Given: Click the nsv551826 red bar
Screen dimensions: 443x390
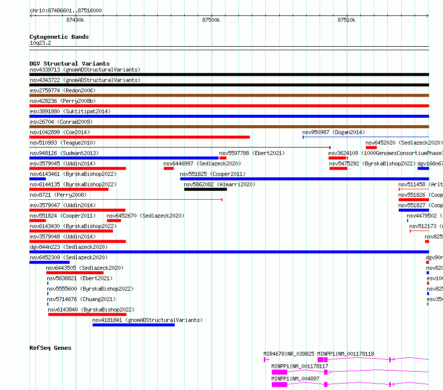Looking at the screenshot, I should pos(414,200).
